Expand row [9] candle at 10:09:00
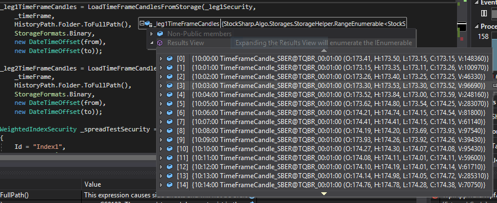The width and height of the screenshot is (497, 203). tap(161, 140)
